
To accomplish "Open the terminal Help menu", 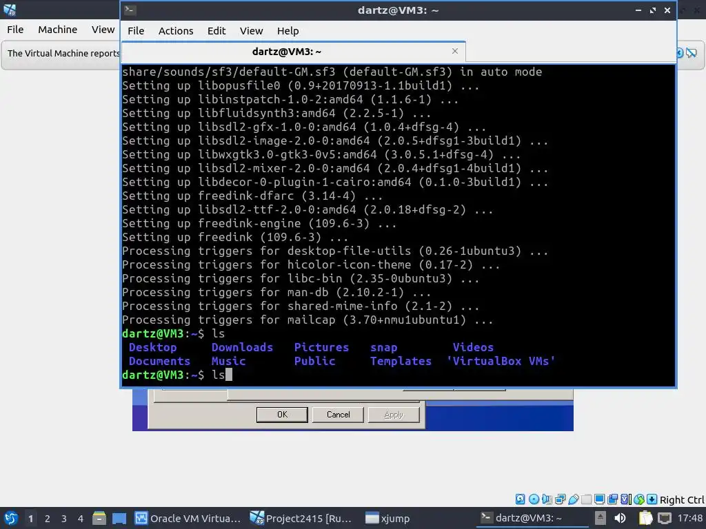I will click(288, 31).
